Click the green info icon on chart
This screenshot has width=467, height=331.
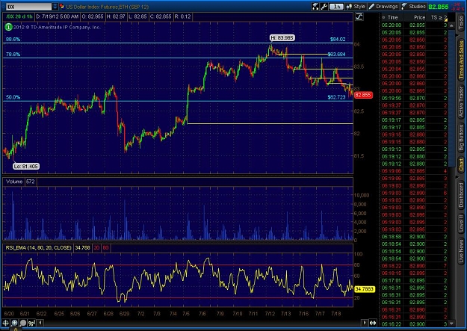click(8, 27)
